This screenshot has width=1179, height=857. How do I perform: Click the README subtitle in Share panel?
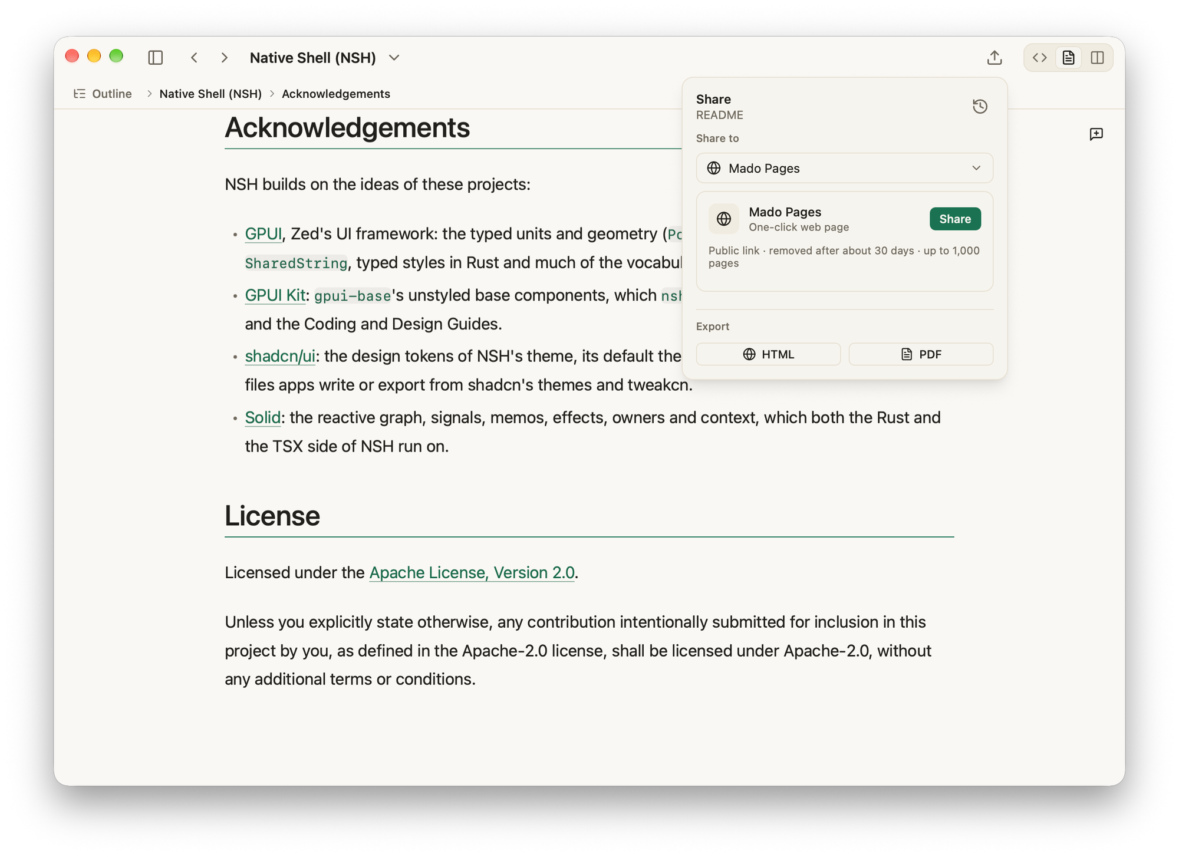click(x=719, y=115)
